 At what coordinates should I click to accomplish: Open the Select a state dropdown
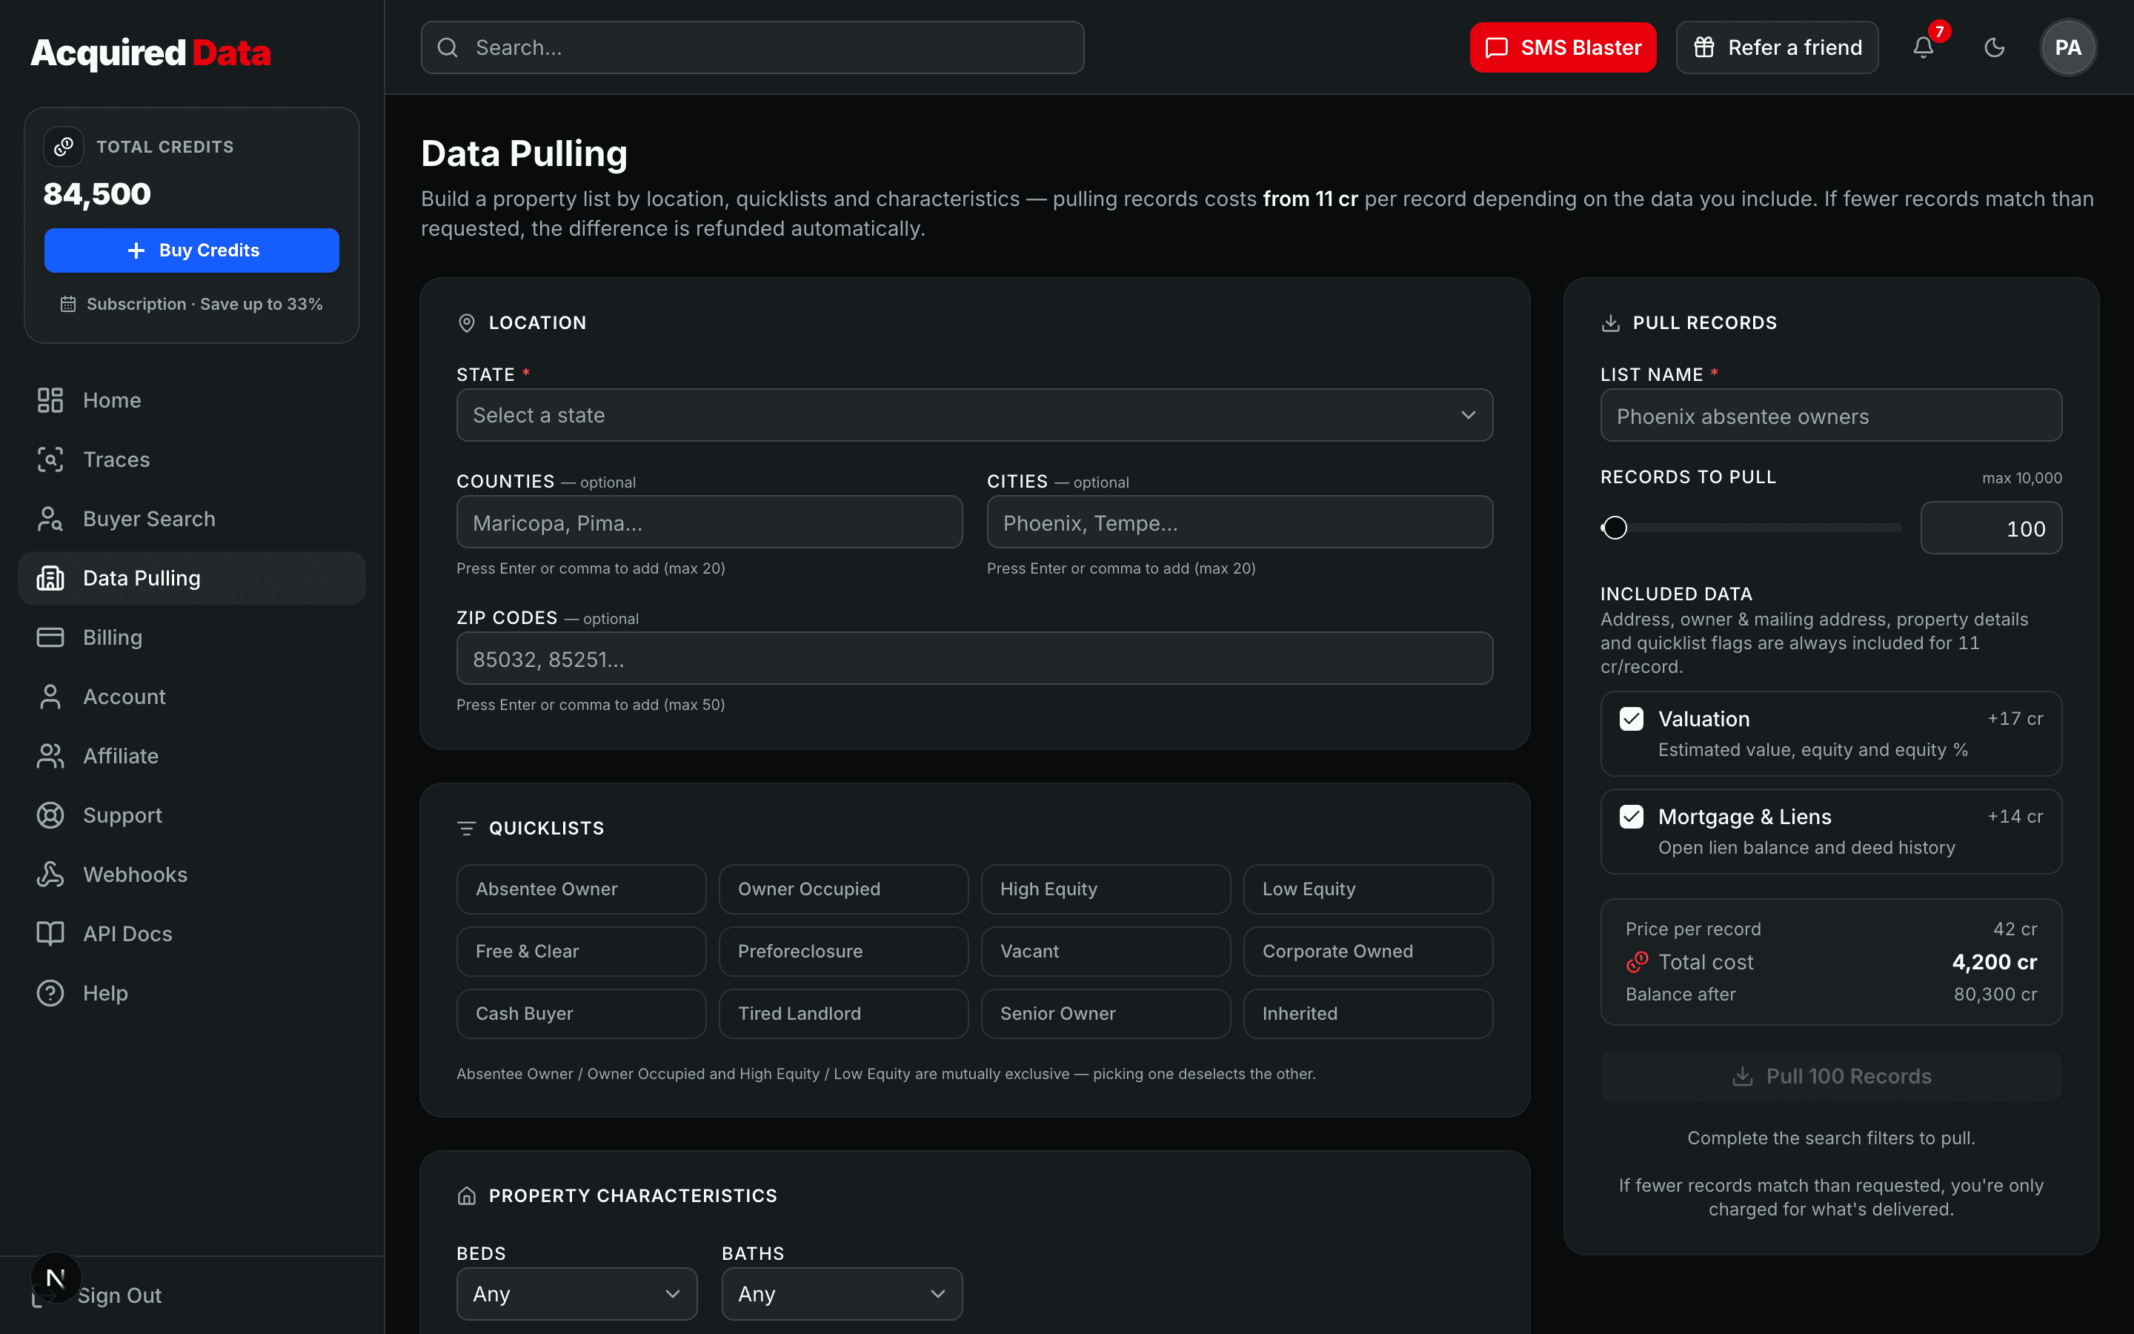pos(974,415)
